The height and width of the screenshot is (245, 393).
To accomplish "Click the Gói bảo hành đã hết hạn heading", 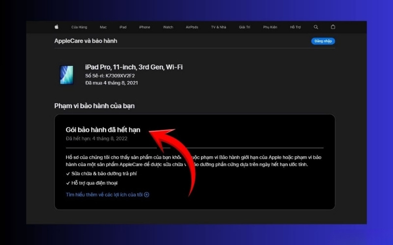I will click(103, 130).
